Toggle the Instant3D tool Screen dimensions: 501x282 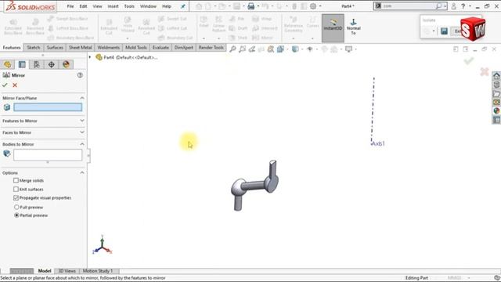[x=333, y=28]
